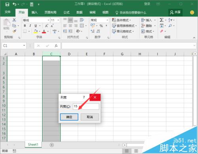Click the Percent Style icon
This screenshot has height=154, width=198.
(x=101, y=26)
